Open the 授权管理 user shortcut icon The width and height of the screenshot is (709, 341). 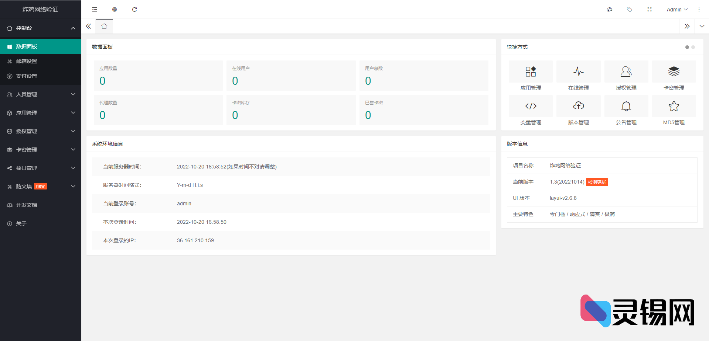pos(626,72)
